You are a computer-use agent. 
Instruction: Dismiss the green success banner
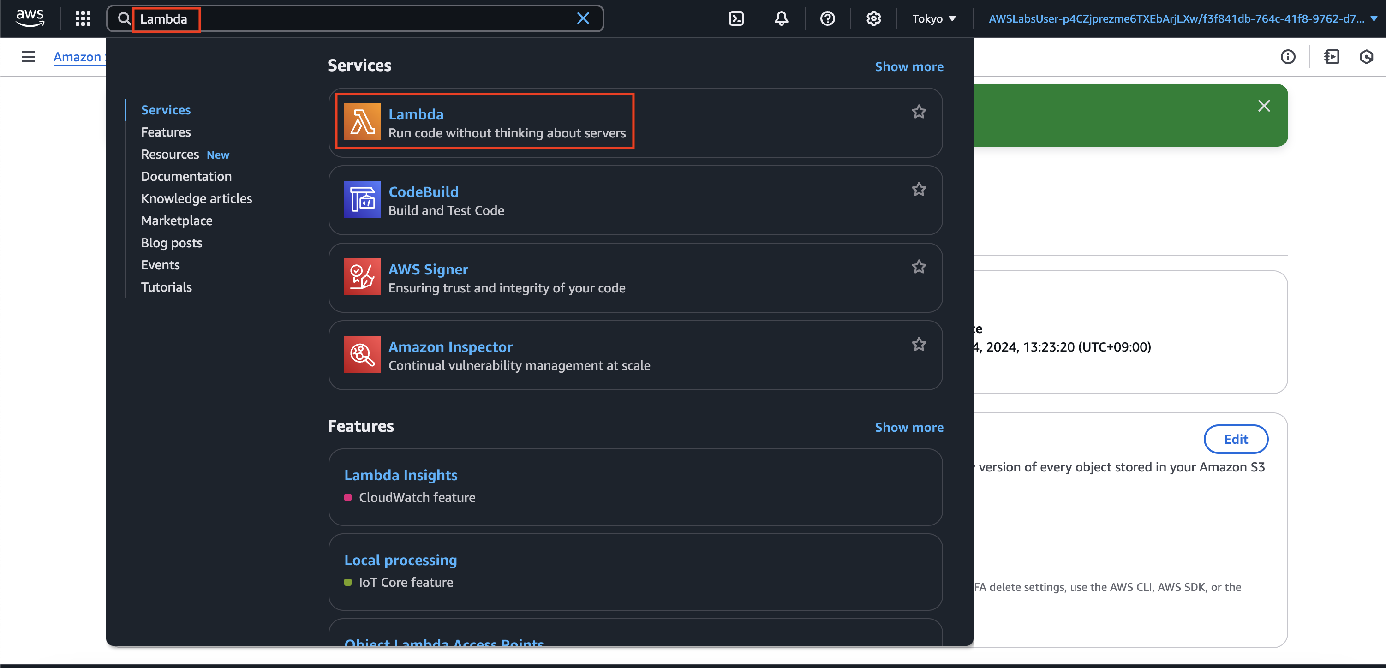[x=1264, y=106]
